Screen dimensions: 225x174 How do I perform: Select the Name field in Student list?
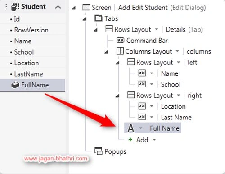32,41
